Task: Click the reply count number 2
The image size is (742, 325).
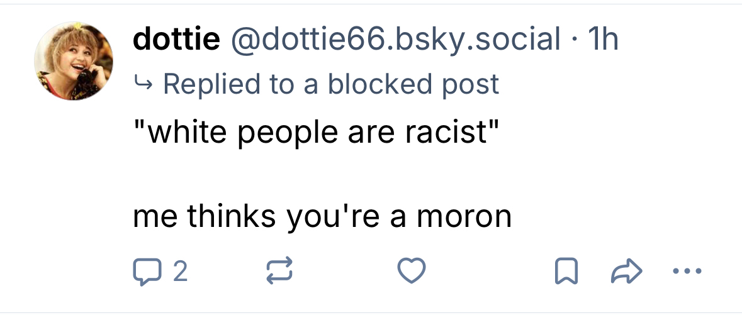Action: click(179, 272)
